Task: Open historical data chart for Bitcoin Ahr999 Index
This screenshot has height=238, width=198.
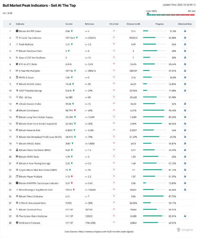Action: click(x=185, y=31)
